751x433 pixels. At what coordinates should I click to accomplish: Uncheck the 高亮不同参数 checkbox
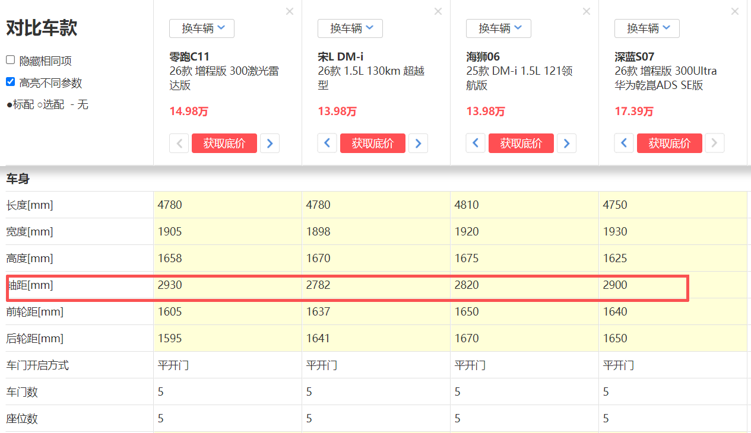tap(11, 82)
